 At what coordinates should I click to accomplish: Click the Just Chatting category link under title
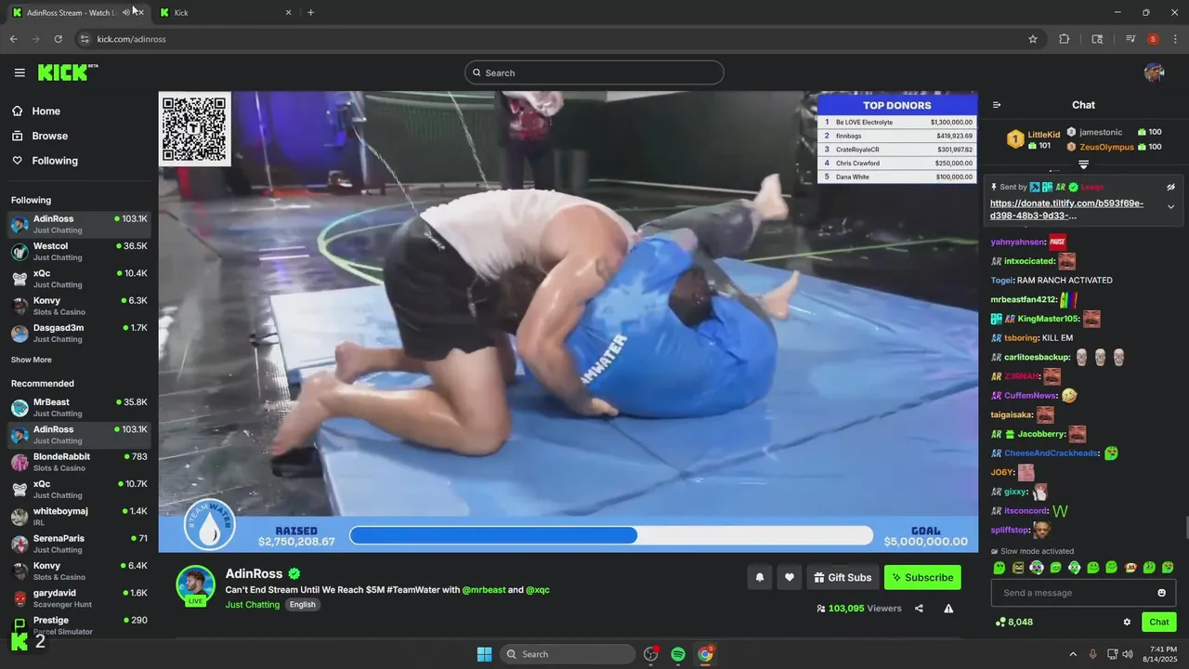[x=252, y=605]
